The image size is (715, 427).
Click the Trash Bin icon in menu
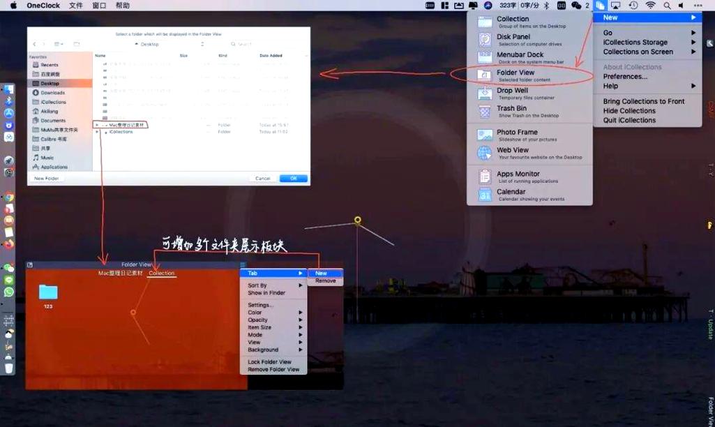485,112
